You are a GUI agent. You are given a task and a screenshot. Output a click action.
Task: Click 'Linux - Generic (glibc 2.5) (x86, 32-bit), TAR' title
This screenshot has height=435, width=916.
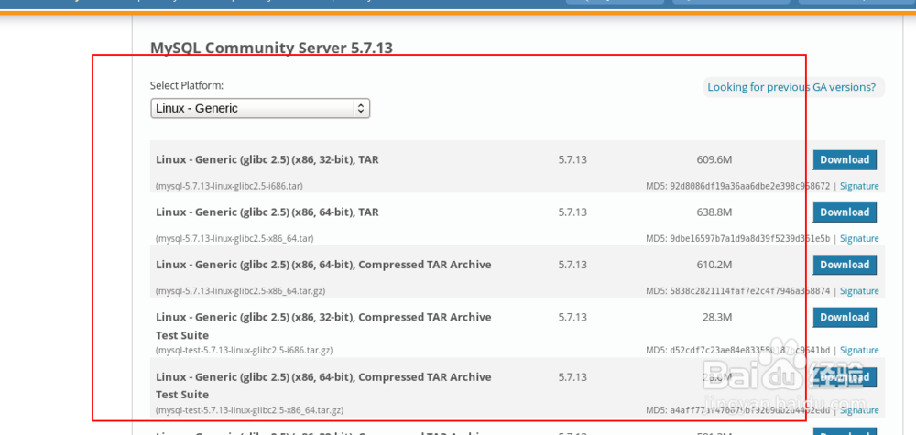pos(267,159)
